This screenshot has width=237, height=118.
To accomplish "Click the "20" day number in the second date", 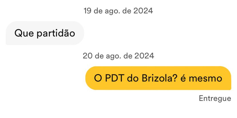I will coord(88,56).
